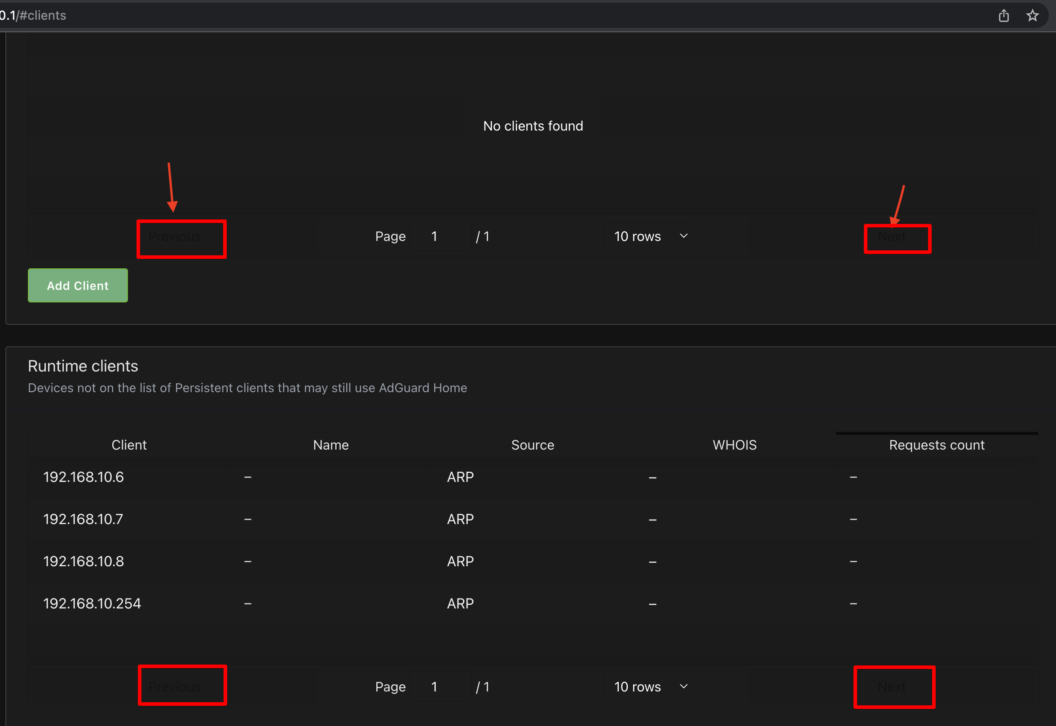This screenshot has height=726, width=1056.
Task: Sort by the WHOIS column header
Action: pyautogui.click(x=734, y=444)
